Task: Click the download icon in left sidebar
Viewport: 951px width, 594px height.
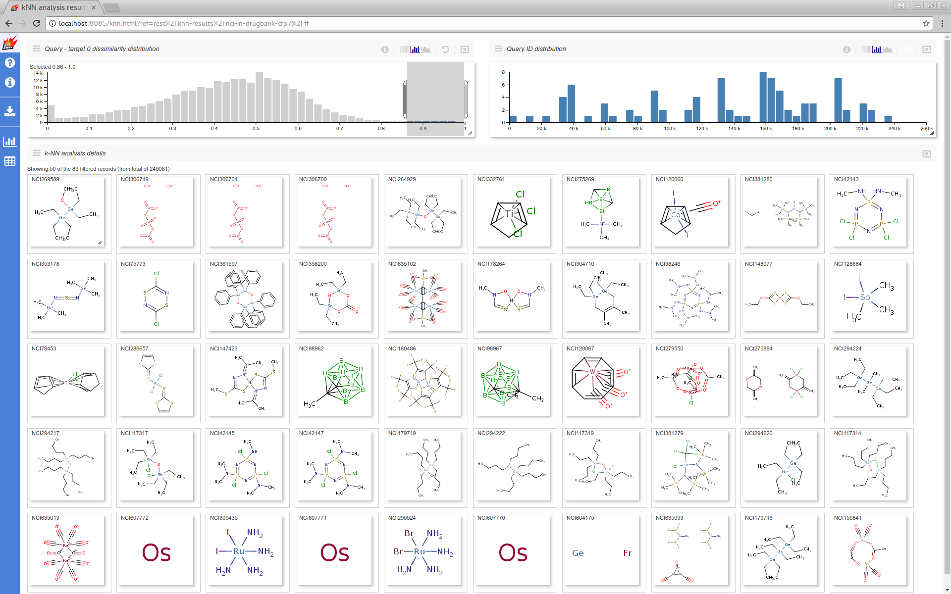Action: 10,111
